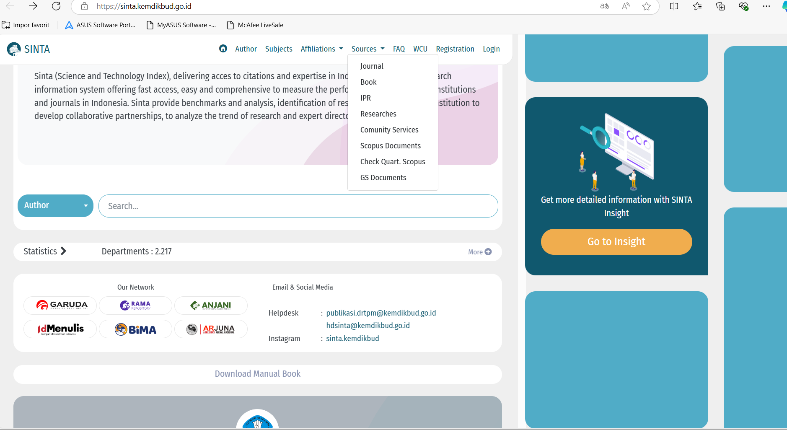This screenshot has width=787, height=430.
Task: Collapse the Sources dropdown menu
Action: point(368,49)
